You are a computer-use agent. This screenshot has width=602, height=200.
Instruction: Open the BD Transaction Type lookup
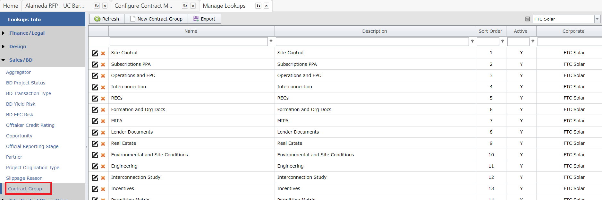29,93
